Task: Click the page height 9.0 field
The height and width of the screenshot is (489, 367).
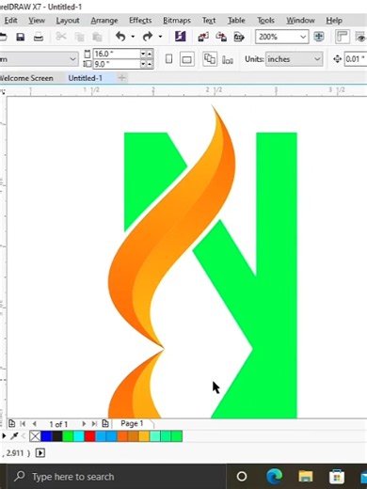Action: pyautogui.click(x=117, y=64)
